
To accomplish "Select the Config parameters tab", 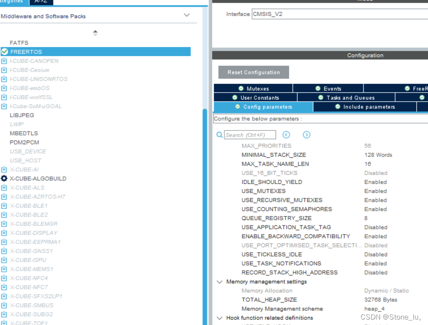I will pyautogui.click(x=263, y=107).
